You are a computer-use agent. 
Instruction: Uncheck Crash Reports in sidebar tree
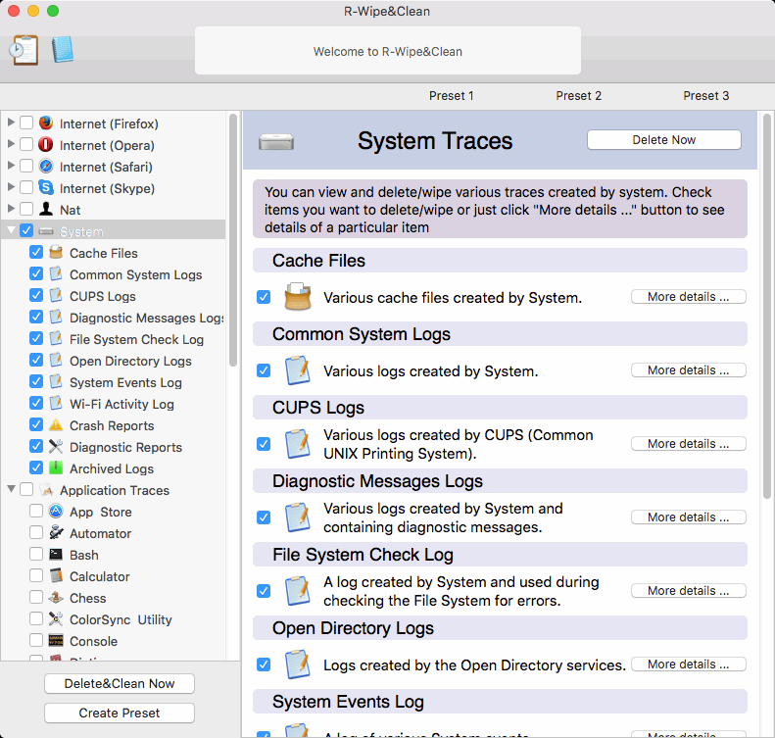pyautogui.click(x=36, y=424)
